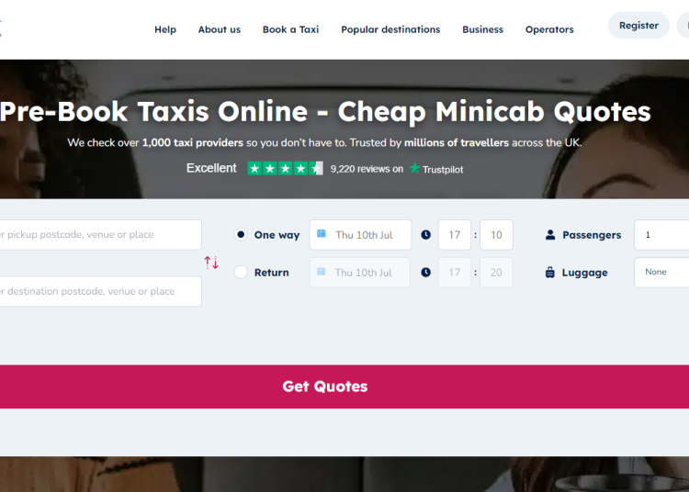Click the Passengers person icon
The width and height of the screenshot is (689, 492).
550,235
